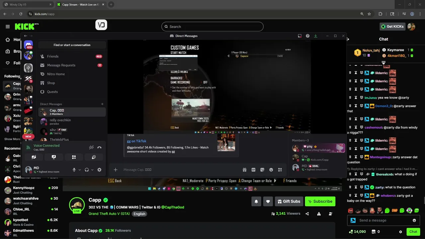Open the gg on TikTok link
Screen dimensions: 425x239
coord(136,141)
